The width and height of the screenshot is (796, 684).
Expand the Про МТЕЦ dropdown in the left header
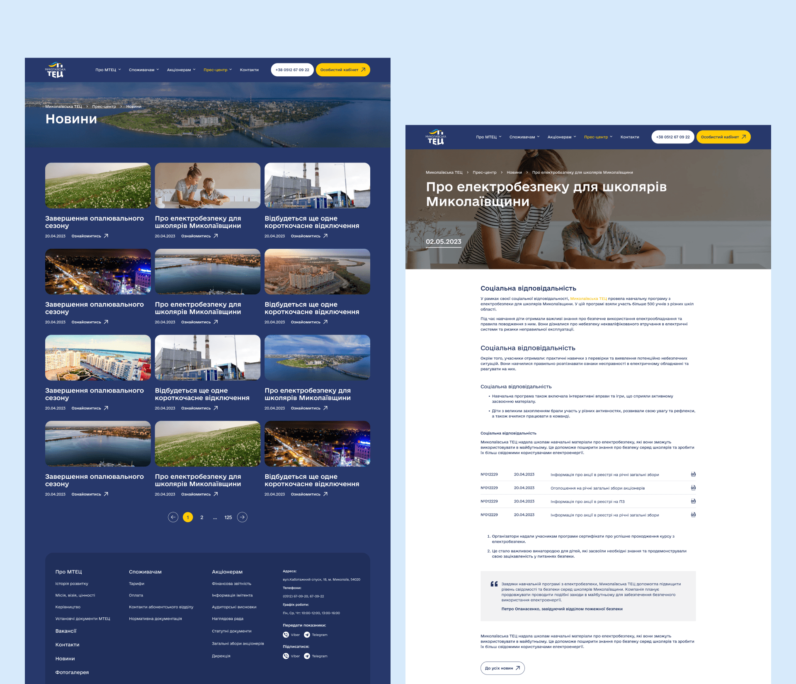[108, 70]
